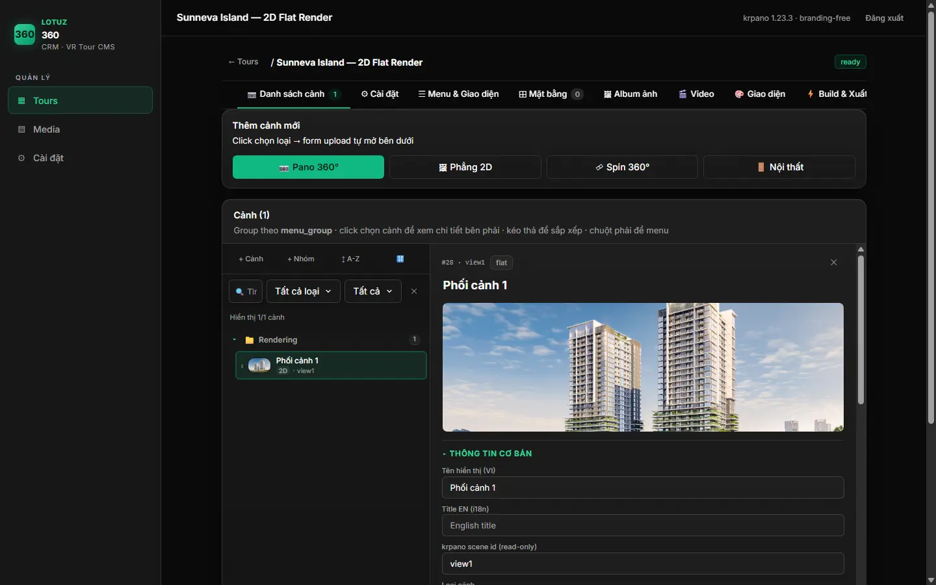
Task: Click the Mặt bằng zero count badge
Action: point(577,94)
